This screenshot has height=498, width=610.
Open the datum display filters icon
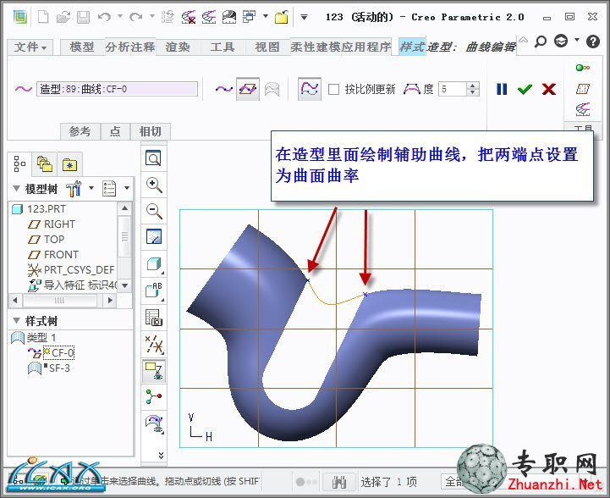tap(154, 345)
